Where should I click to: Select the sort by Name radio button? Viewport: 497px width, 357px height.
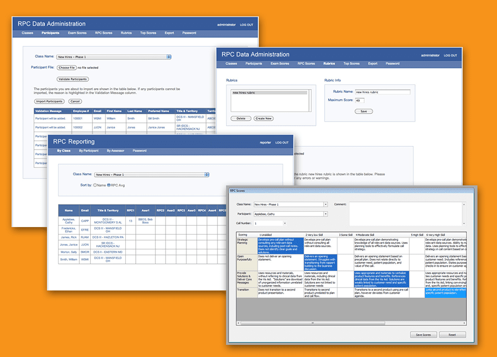95,185
